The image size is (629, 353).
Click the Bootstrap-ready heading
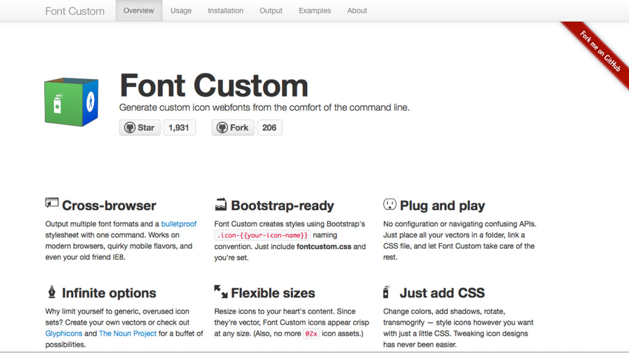coord(283,205)
